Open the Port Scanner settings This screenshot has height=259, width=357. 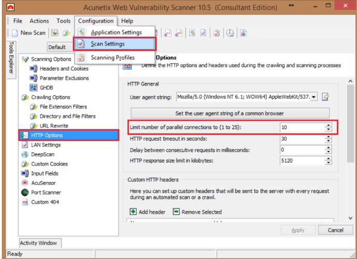pos(46,192)
